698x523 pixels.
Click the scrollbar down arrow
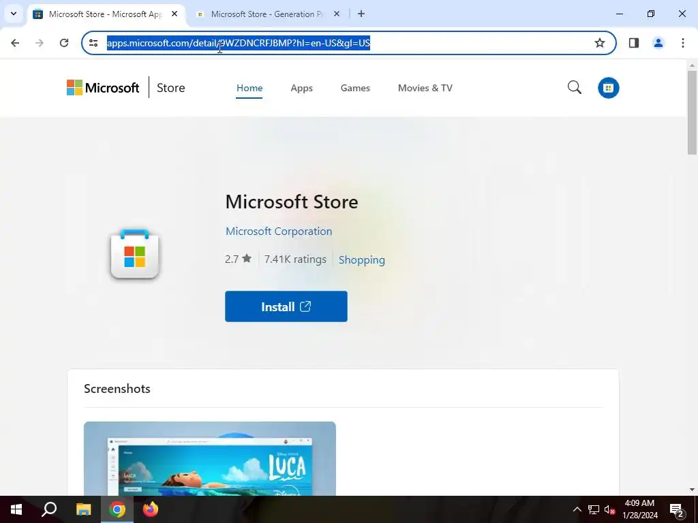coord(692,490)
